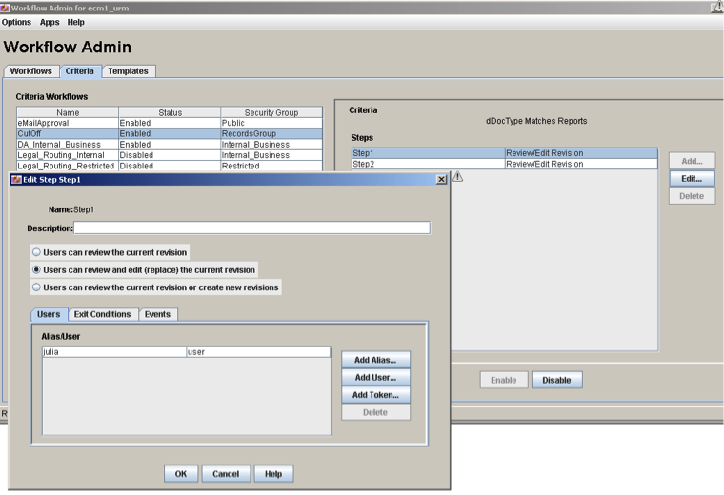Click the Name column header

pyautogui.click(x=68, y=112)
